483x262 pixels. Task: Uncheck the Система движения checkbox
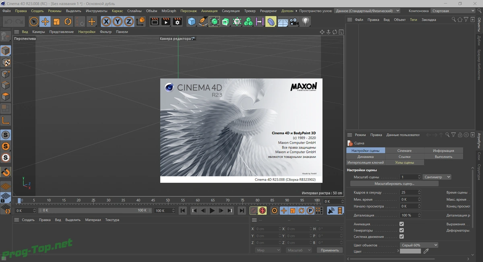[x=401, y=237]
